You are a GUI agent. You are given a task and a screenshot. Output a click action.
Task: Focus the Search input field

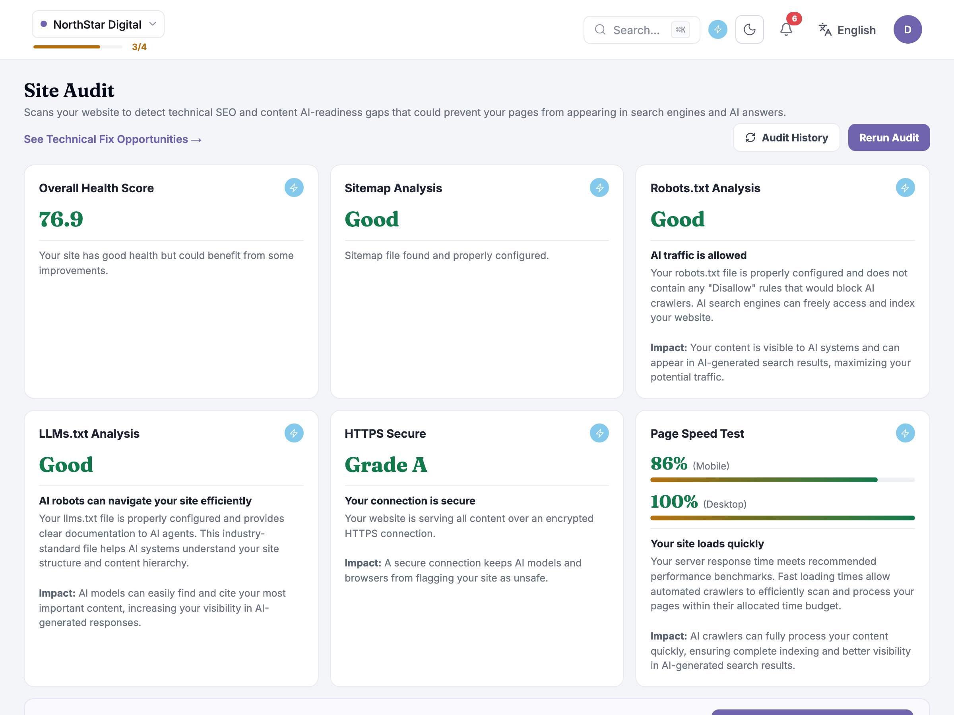[641, 30]
